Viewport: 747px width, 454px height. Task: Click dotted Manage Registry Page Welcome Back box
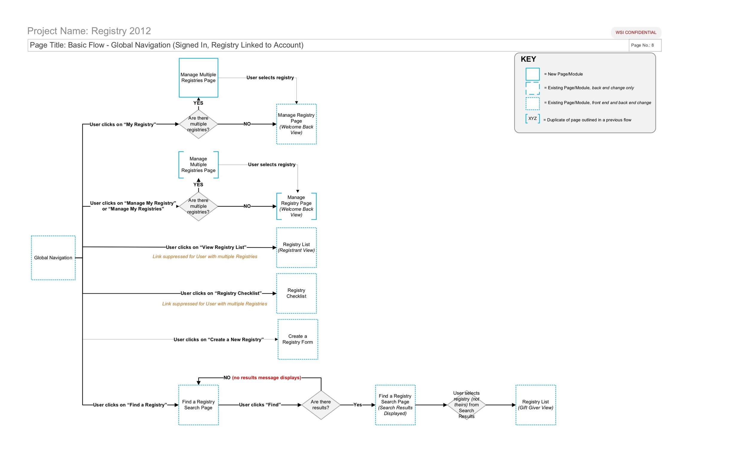(296, 124)
